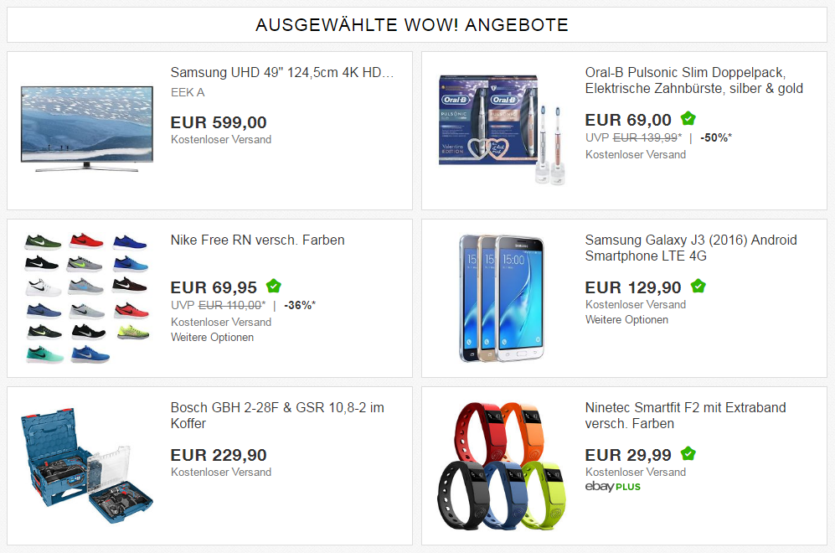Click Weitere Optionen under Nike offer

point(212,337)
